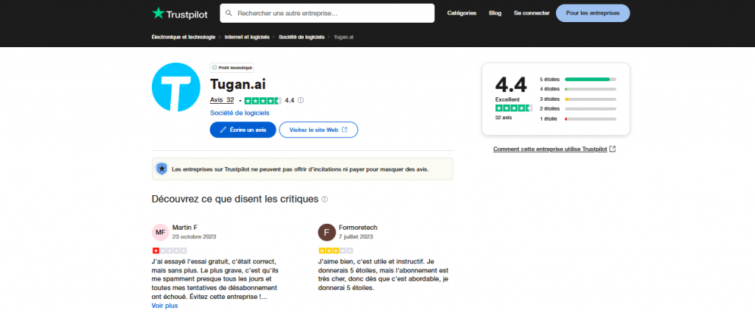Click Martin F's one-star rating
Viewport: 755px width, 324px height.
[x=169, y=250]
